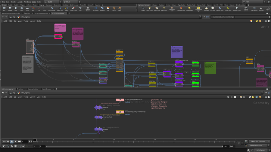Viewport: 271px width, 152px height.
Task: Play the timeline forward
Action: (15, 141)
